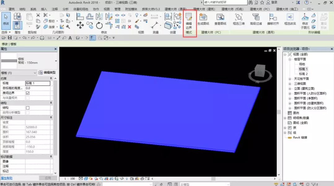Click the binoculars search icon in title bar
The image size is (334, 186).
[x=250, y=2]
